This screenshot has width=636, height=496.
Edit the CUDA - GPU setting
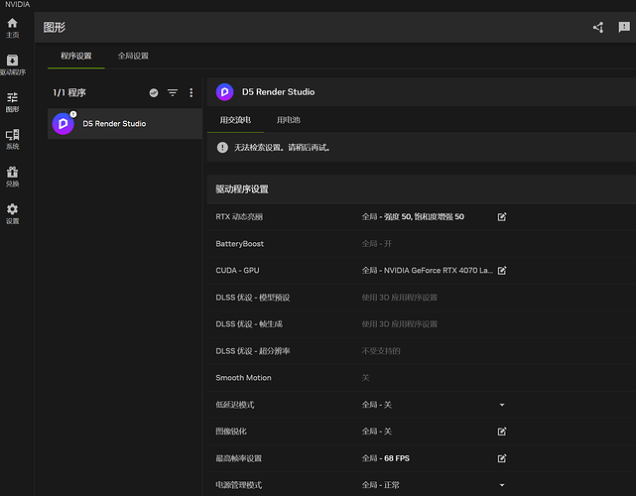[x=502, y=271]
